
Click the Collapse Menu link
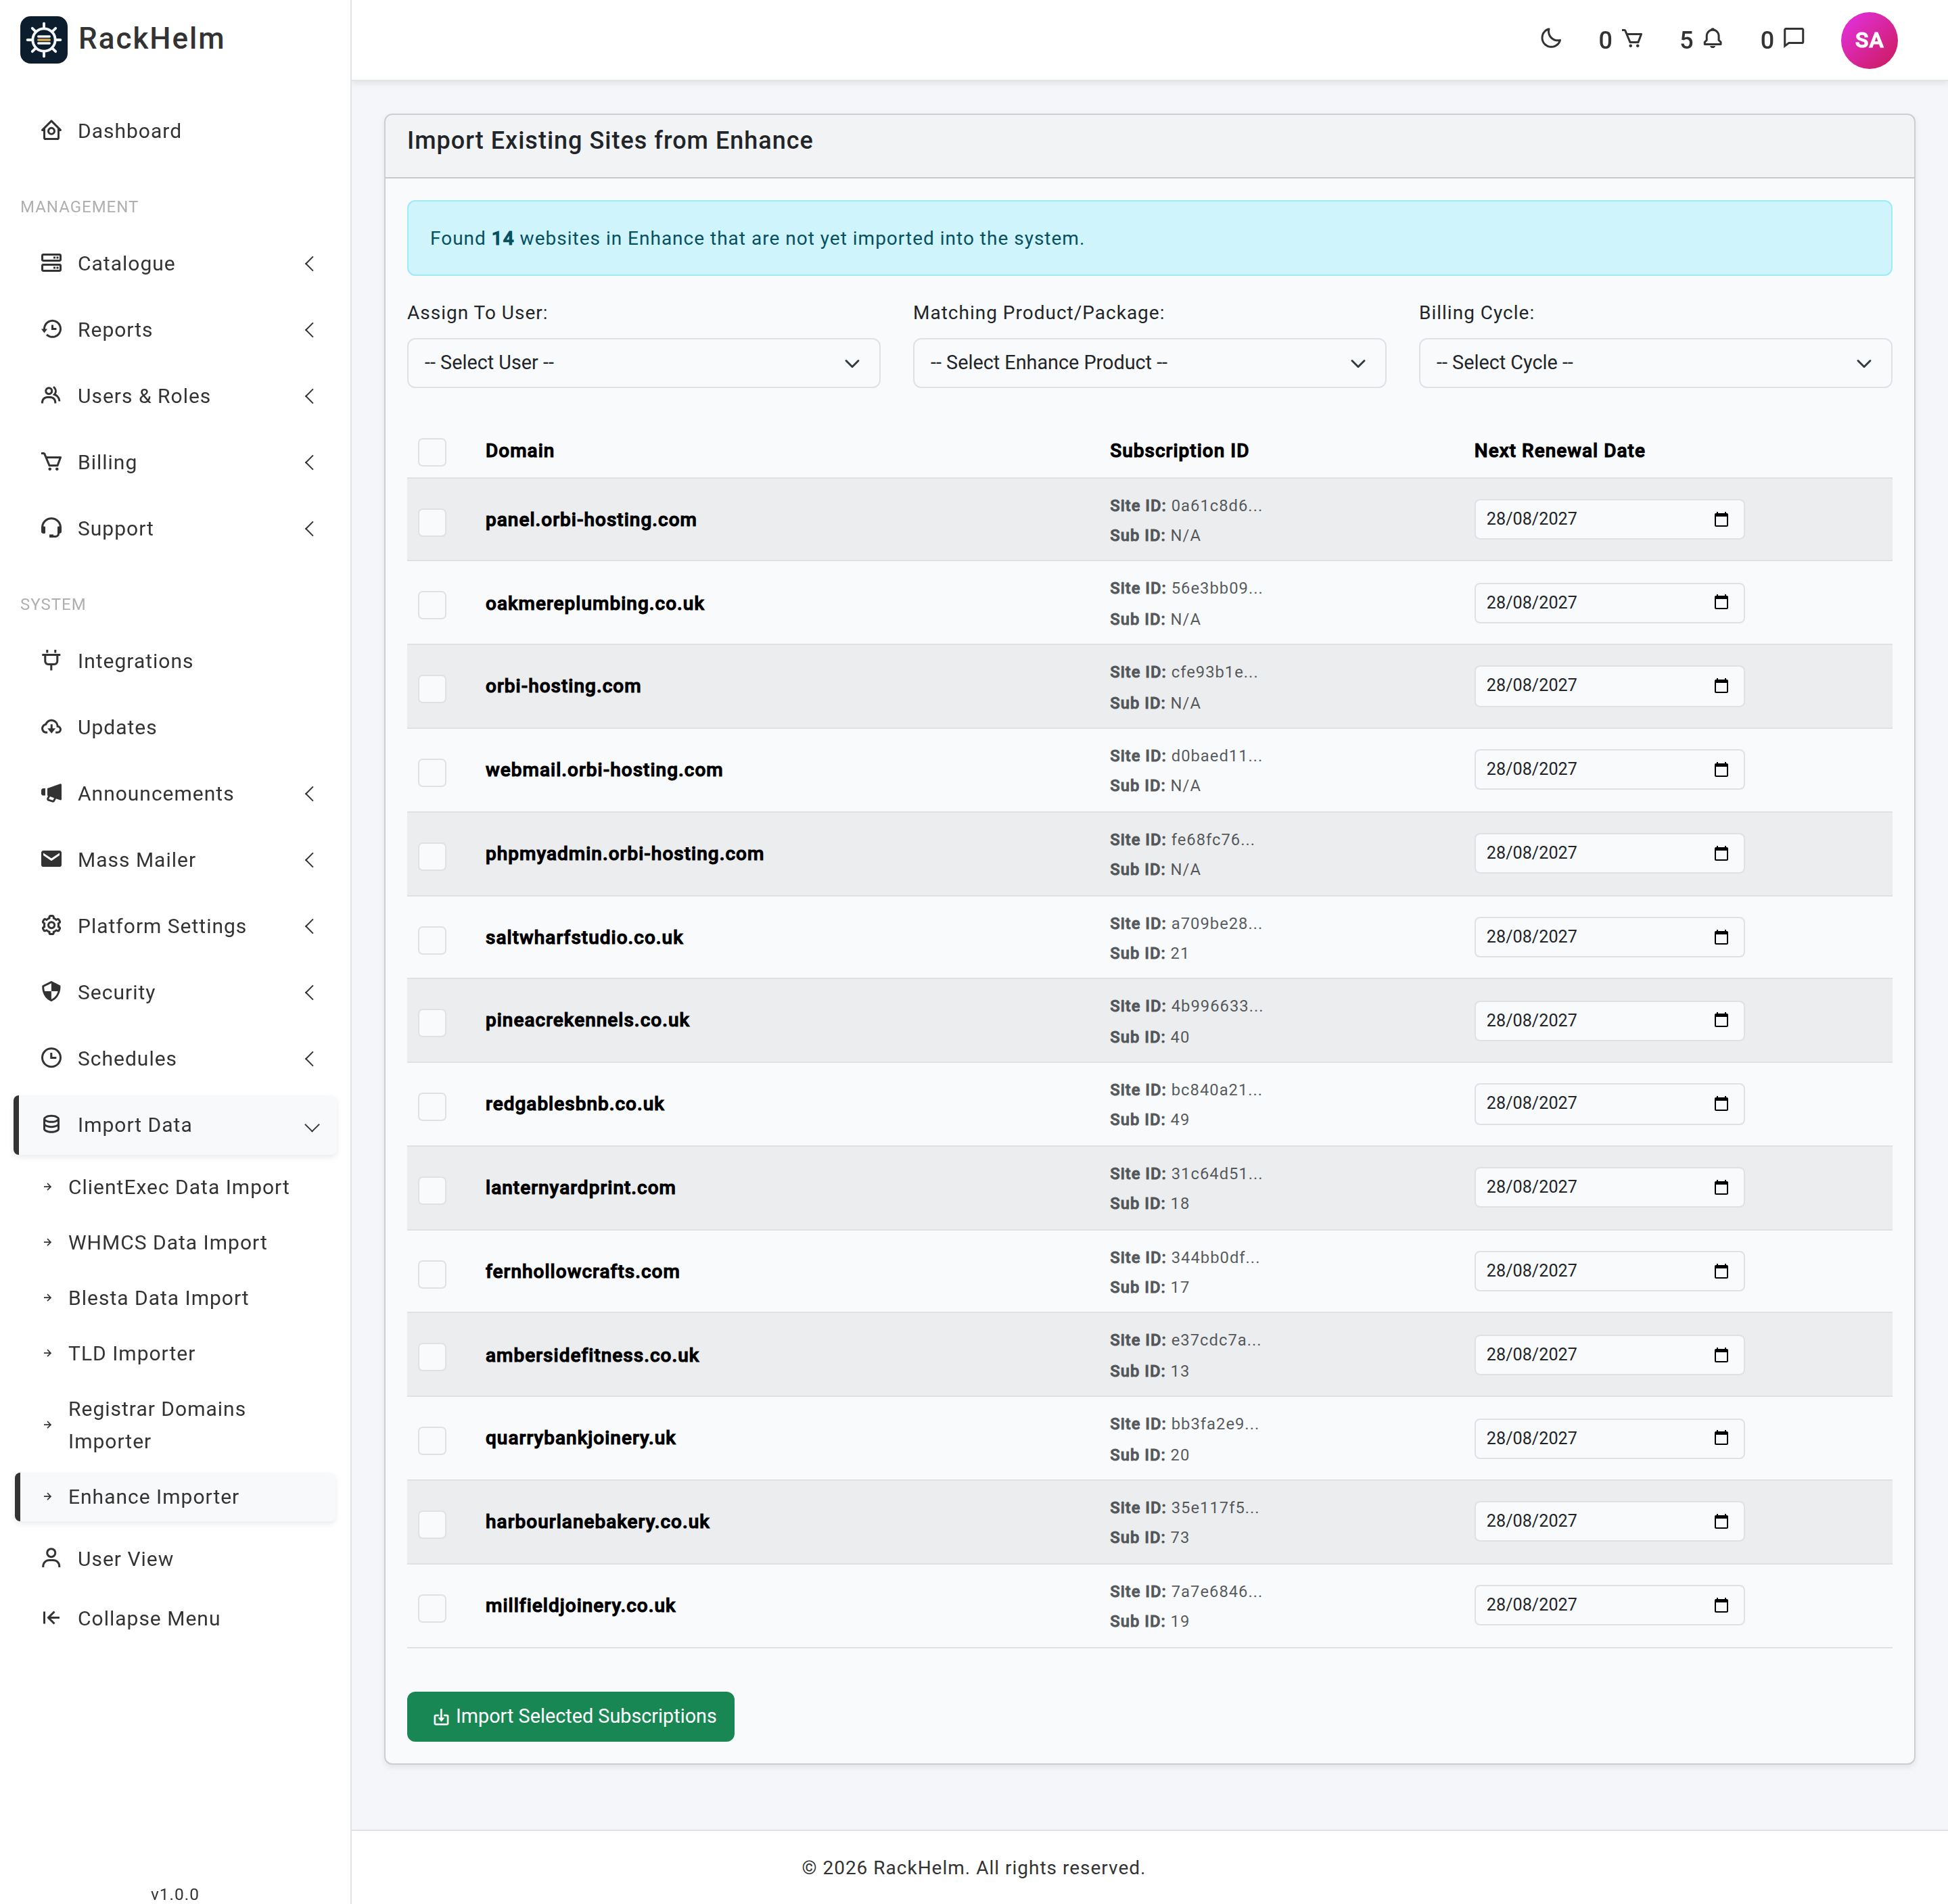coord(149,1618)
